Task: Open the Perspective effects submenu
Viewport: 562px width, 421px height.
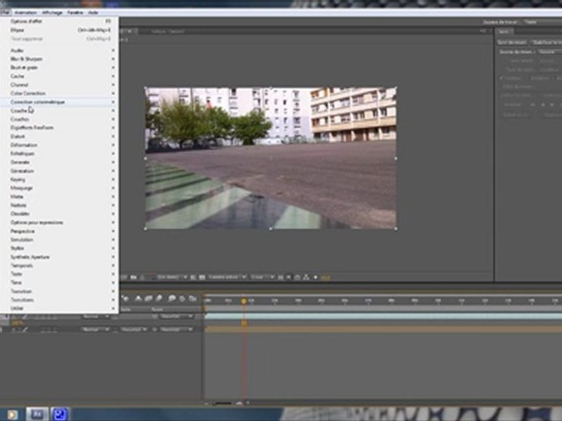Action: 60,231
